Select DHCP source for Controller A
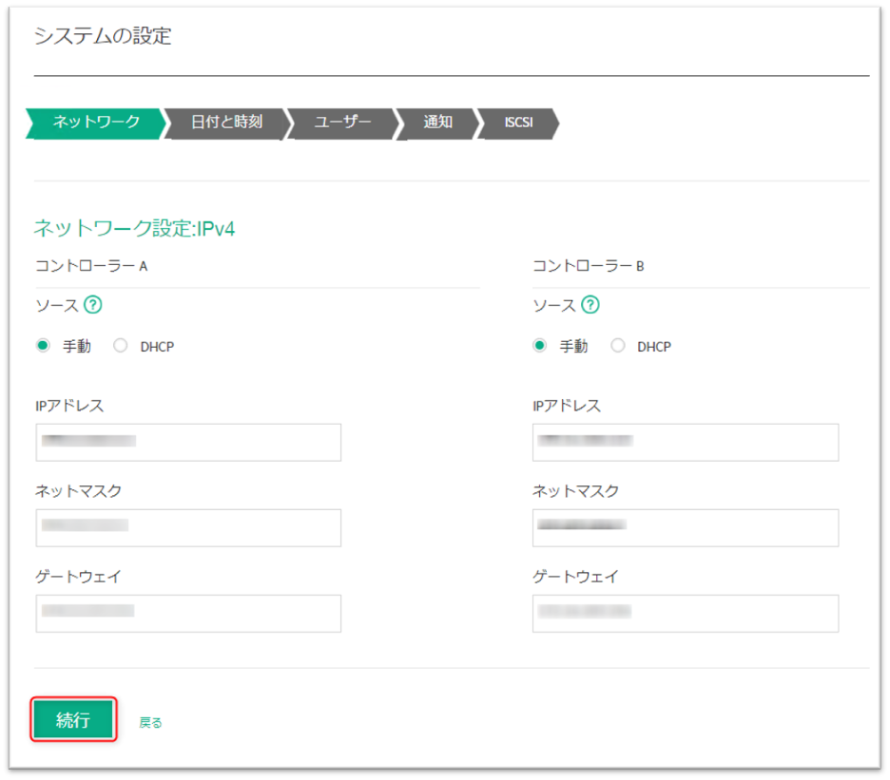 coord(120,346)
